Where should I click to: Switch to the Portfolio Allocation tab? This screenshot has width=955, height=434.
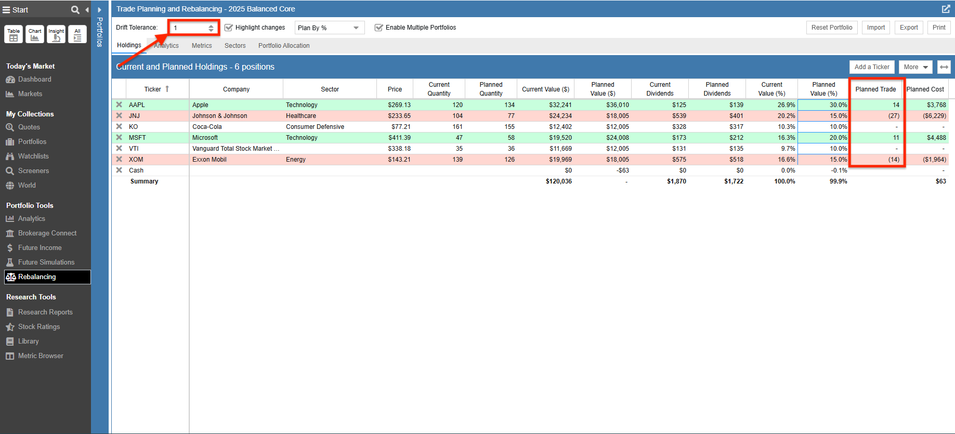tap(284, 46)
